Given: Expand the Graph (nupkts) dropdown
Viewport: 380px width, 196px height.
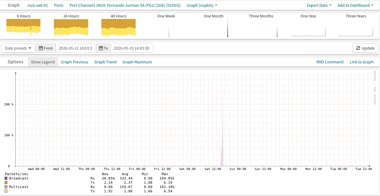Looking at the screenshot, I should click(202, 5).
